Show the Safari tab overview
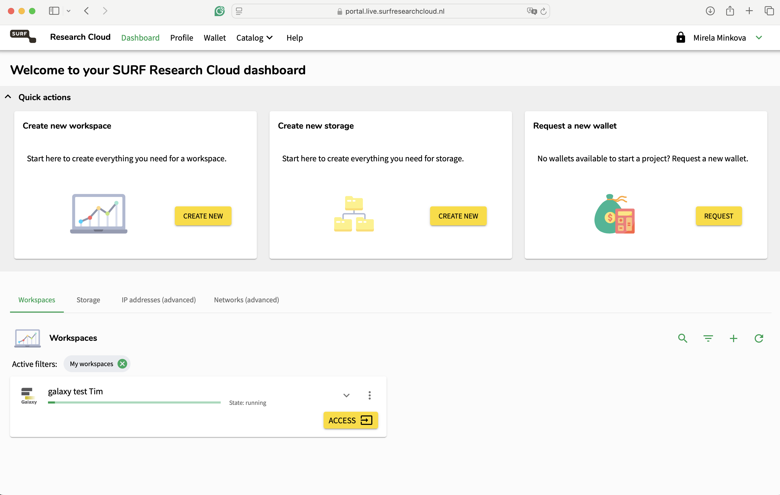 click(769, 11)
